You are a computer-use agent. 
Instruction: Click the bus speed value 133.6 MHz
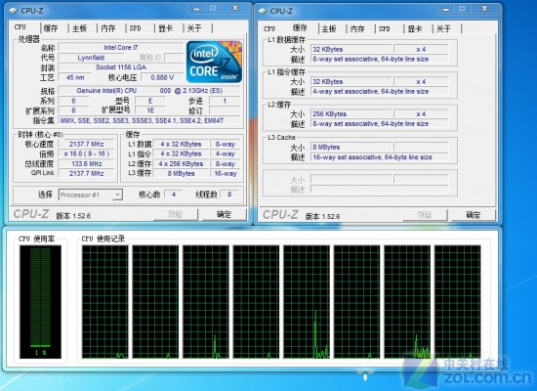[x=86, y=163]
